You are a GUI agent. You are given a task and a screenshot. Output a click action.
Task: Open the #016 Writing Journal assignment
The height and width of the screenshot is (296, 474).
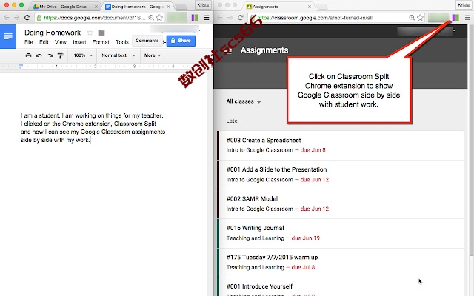pyautogui.click(x=341, y=233)
